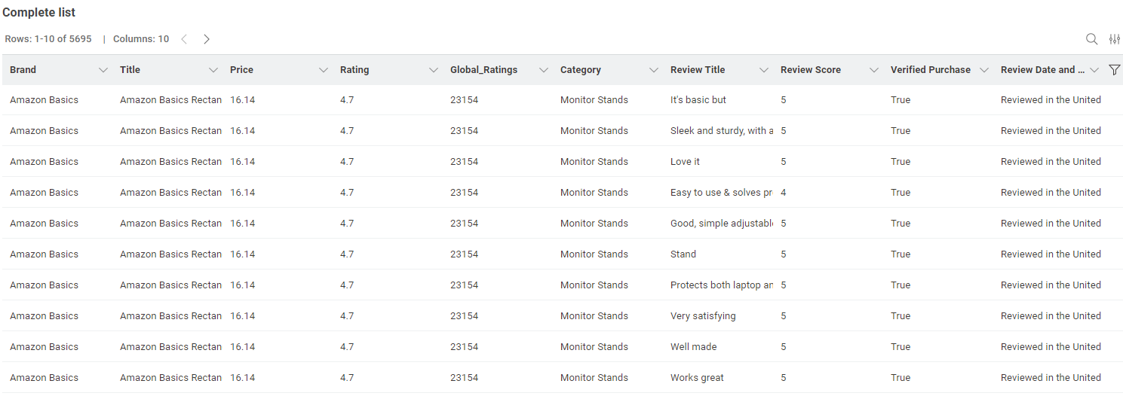Go to previous page of rows
The height and width of the screenshot is (402, 1123).
pyautogui.click(x=184, y=39)
